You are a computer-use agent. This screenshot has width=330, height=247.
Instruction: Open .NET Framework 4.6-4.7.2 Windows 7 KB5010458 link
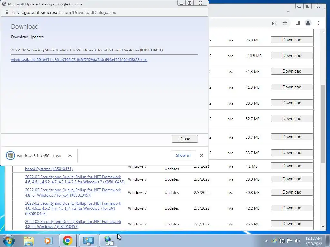coord(75,179)
